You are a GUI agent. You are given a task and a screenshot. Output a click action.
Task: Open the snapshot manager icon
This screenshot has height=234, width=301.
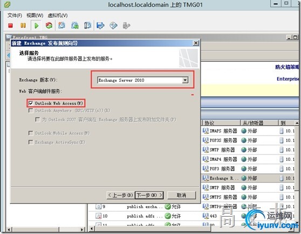tap(87, 25)
